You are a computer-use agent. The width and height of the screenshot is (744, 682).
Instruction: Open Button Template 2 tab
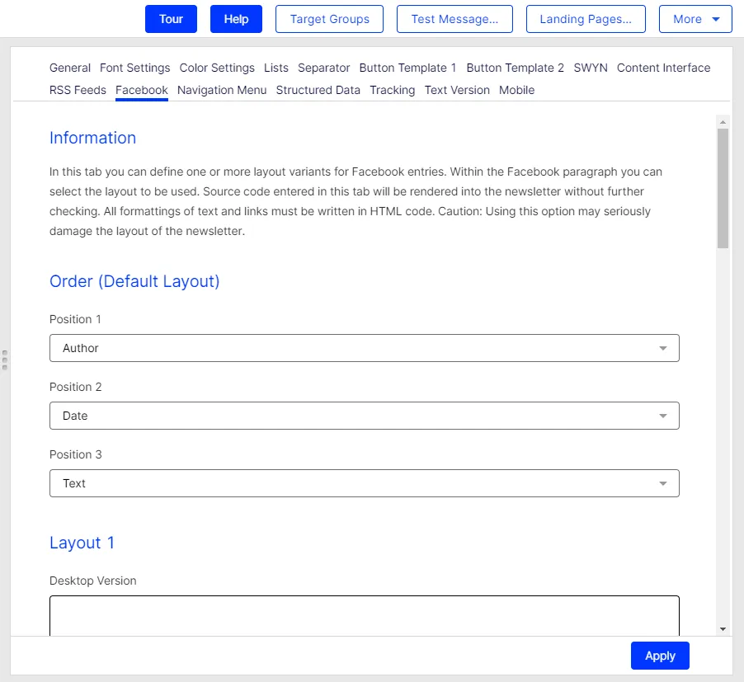pyautogui.click(x=515, y=68)
